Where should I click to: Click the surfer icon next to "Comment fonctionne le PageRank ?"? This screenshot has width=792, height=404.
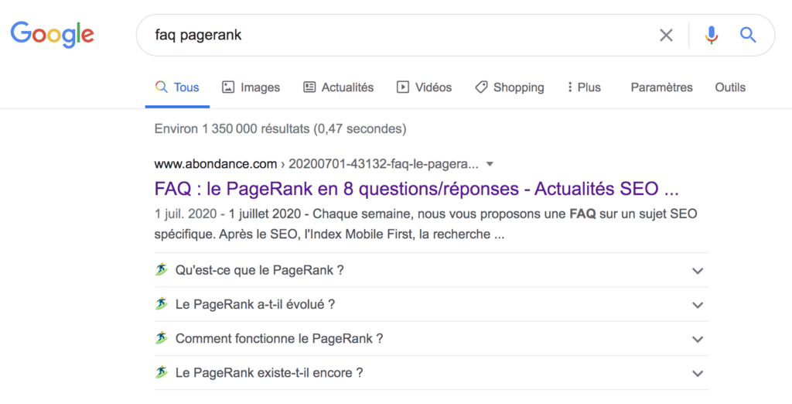161,337
